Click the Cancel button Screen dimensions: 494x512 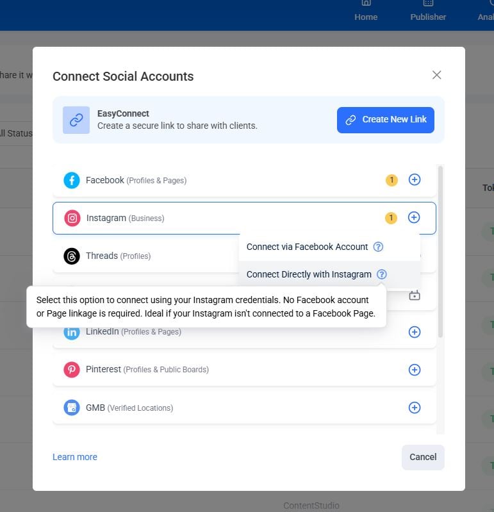pyautogui.click(x=423, y=457)
